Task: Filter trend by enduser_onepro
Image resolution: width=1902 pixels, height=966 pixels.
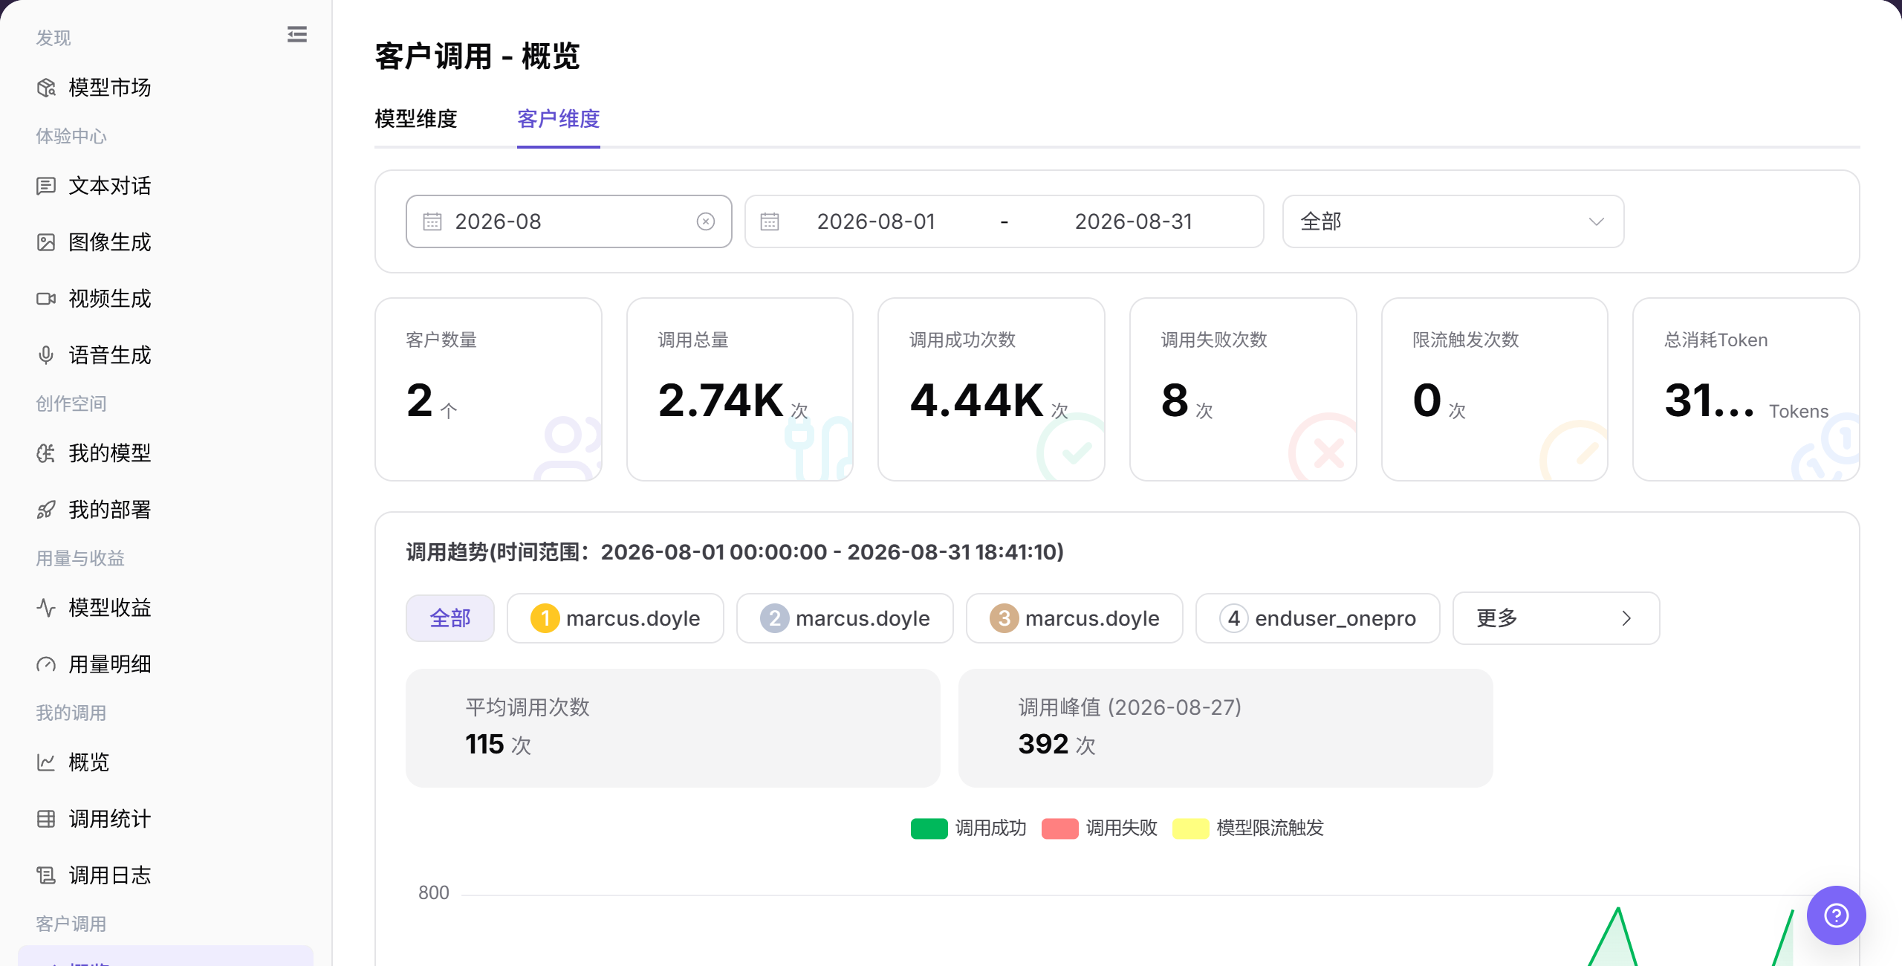Action: [x=1318, y=618]
